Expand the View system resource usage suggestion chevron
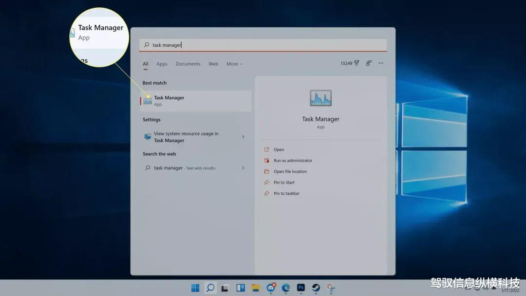The image size is (526, 296). tap(243, 137)
